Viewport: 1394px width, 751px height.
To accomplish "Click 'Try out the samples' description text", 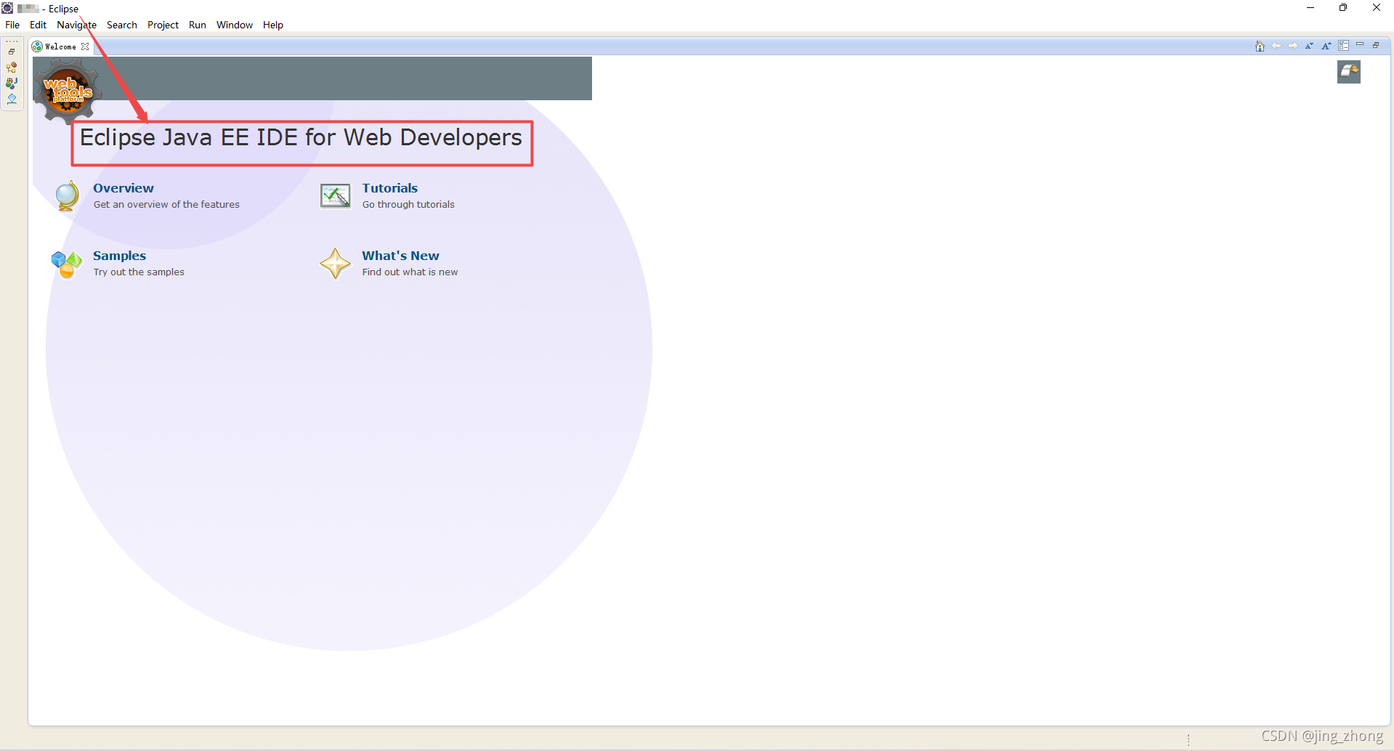I will (139, 272).
